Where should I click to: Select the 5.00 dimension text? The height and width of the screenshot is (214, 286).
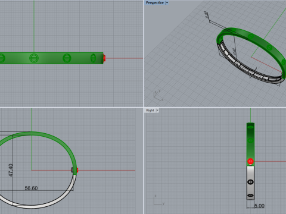point(259,206)
